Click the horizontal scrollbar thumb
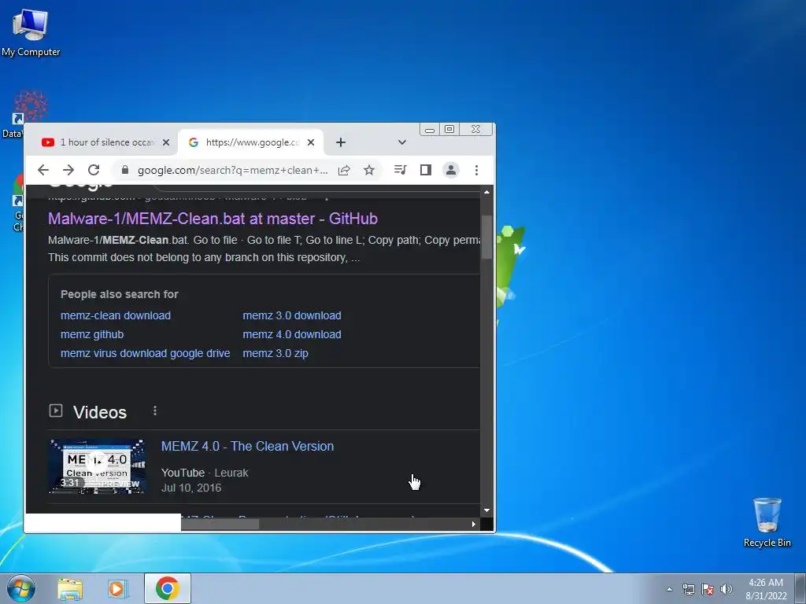 point(220,524)
